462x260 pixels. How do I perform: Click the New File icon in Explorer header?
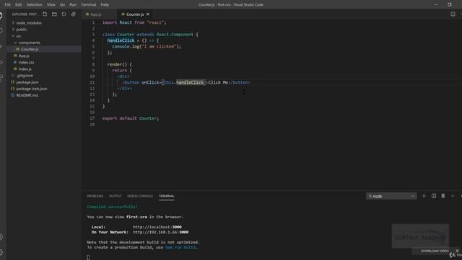point(45,14)
